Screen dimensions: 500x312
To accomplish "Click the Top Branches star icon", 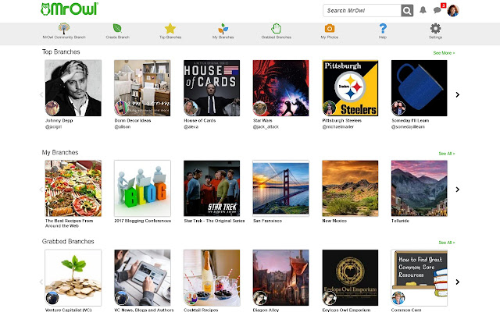I will point(170,28).
